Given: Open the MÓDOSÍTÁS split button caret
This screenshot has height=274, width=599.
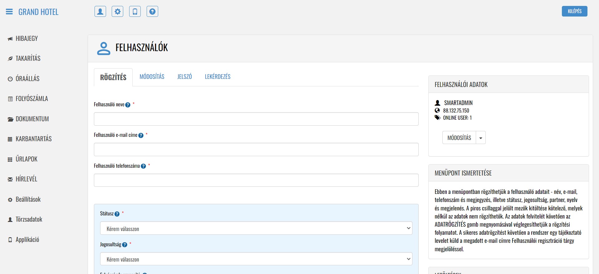Looking at the screenshot, I should tap(480, 138).
